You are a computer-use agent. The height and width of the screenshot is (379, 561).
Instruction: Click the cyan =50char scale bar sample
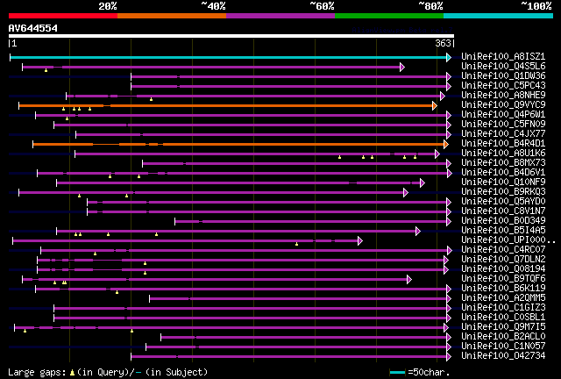(x=397, y=373)
